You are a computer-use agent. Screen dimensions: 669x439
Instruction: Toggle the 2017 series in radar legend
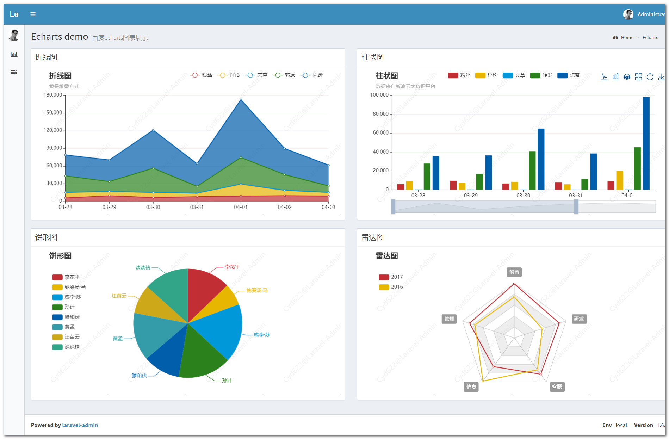(391, 277)
